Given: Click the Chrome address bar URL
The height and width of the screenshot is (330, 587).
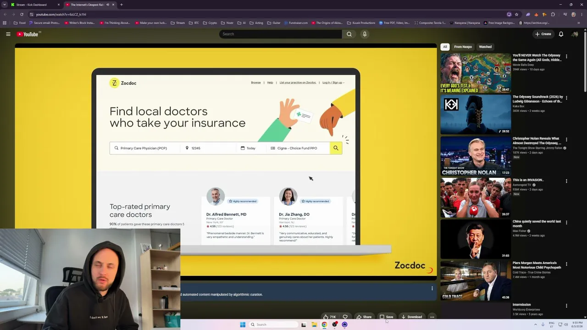Looking at the screenshot, I should point(61,14).
